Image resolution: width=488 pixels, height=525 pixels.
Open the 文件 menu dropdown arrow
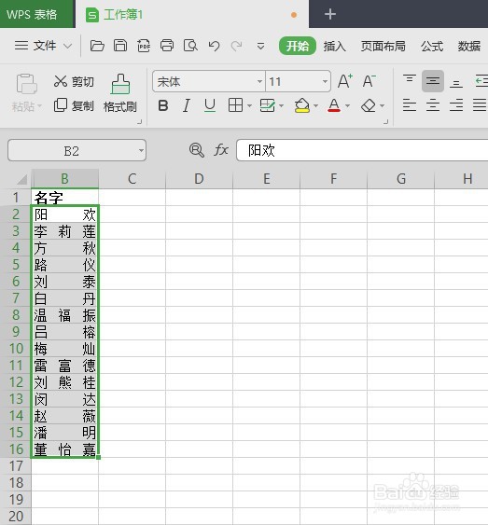[x=68, y=46]
